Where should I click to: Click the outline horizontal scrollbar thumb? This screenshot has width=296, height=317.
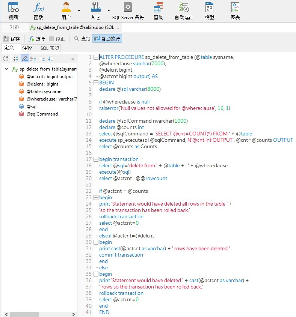click(24, 314)
